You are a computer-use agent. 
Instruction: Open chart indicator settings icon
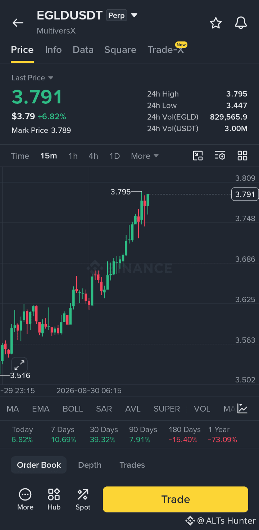coord(220,156)
